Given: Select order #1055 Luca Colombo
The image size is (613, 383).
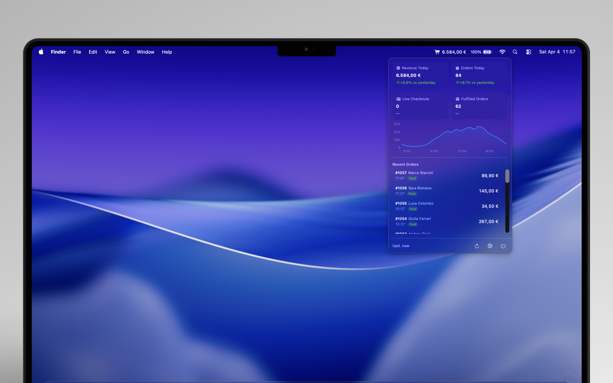Looking at the screenshot, I should coord(448,206).
